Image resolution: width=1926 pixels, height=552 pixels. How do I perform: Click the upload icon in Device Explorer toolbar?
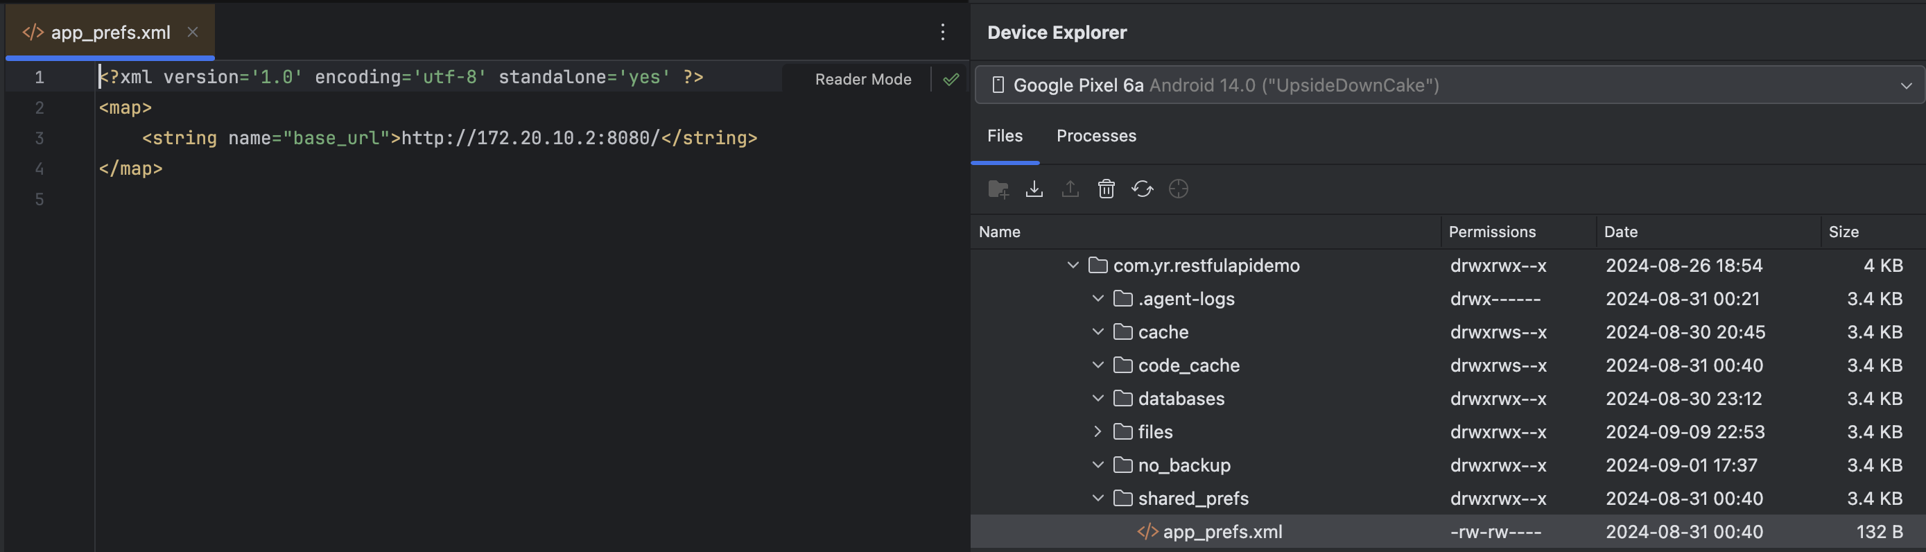[x=1070, y=189]
